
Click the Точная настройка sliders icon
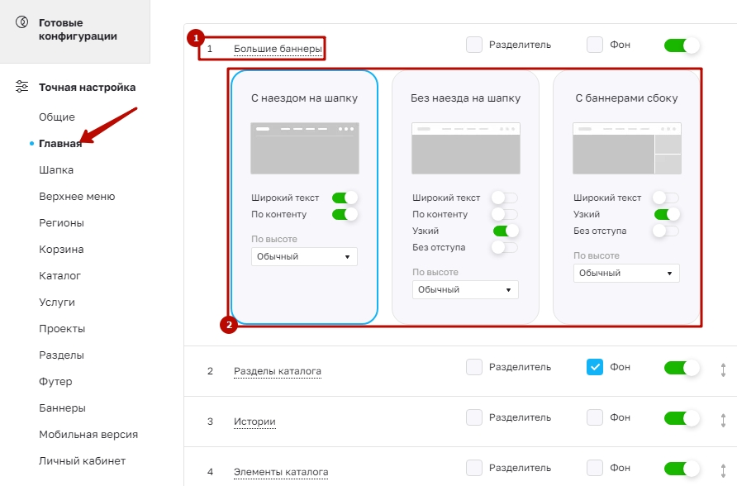(x=21, y=87)
